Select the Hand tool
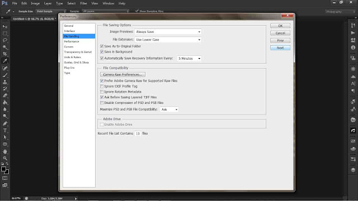This screenshot has height=201, width=358. coord(5,151)
